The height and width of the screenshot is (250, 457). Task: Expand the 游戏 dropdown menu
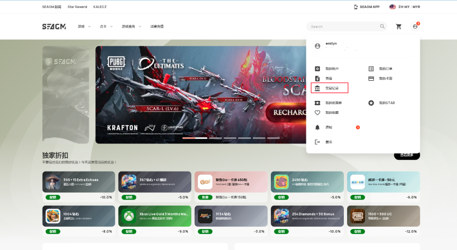coord(84,27)
